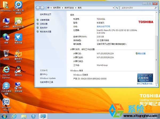Launch 2345 browser from the taskbar
Screen dimensions: 160x119
pos(33,116)
